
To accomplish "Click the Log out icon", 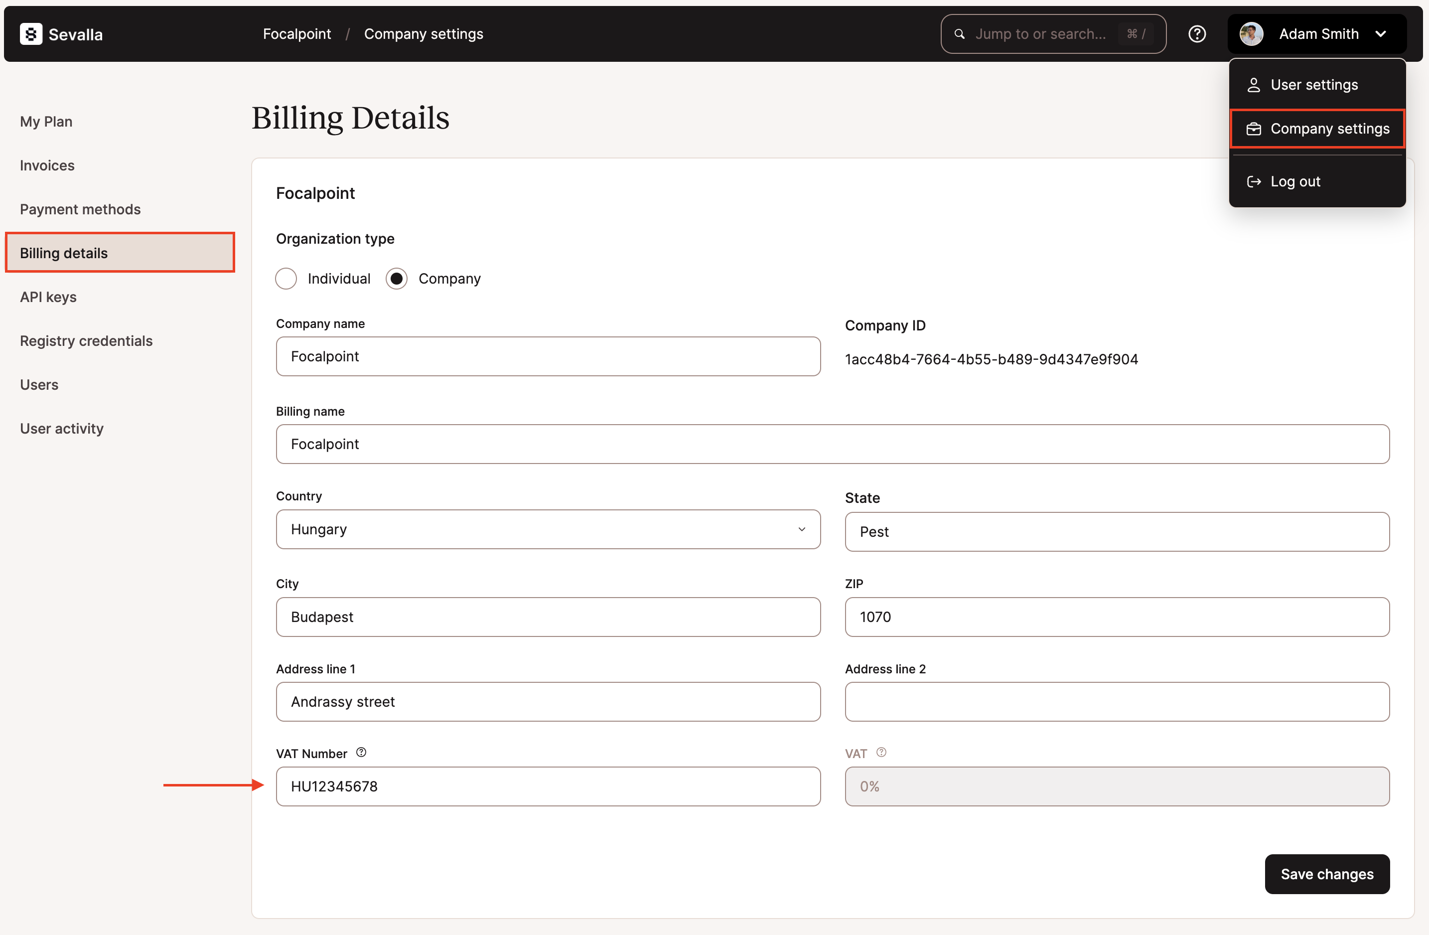I will pyautogui.click(x=1253, y=180).
